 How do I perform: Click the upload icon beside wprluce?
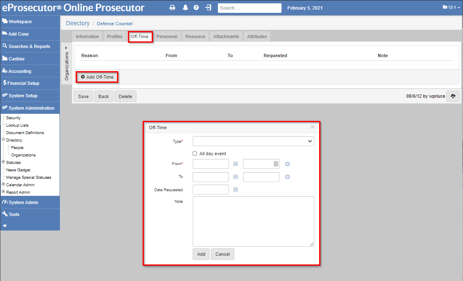(453, 96)
